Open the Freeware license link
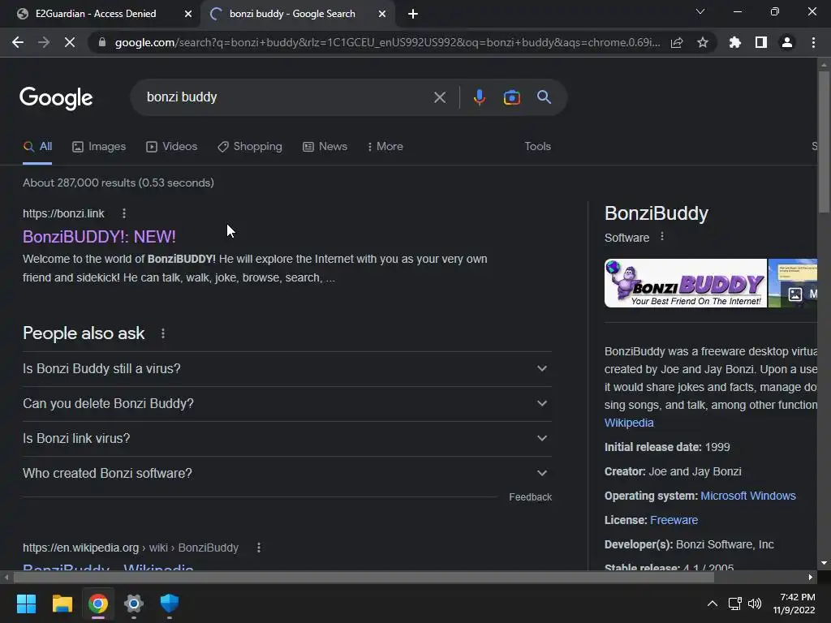Screen dimensions: 831x623 click(674, 520)
